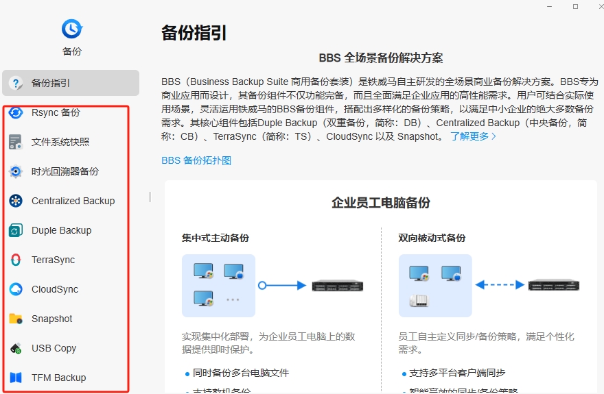Open the 了解更多 link
This screenshot has width=604, height=394.
coord(473,136)
